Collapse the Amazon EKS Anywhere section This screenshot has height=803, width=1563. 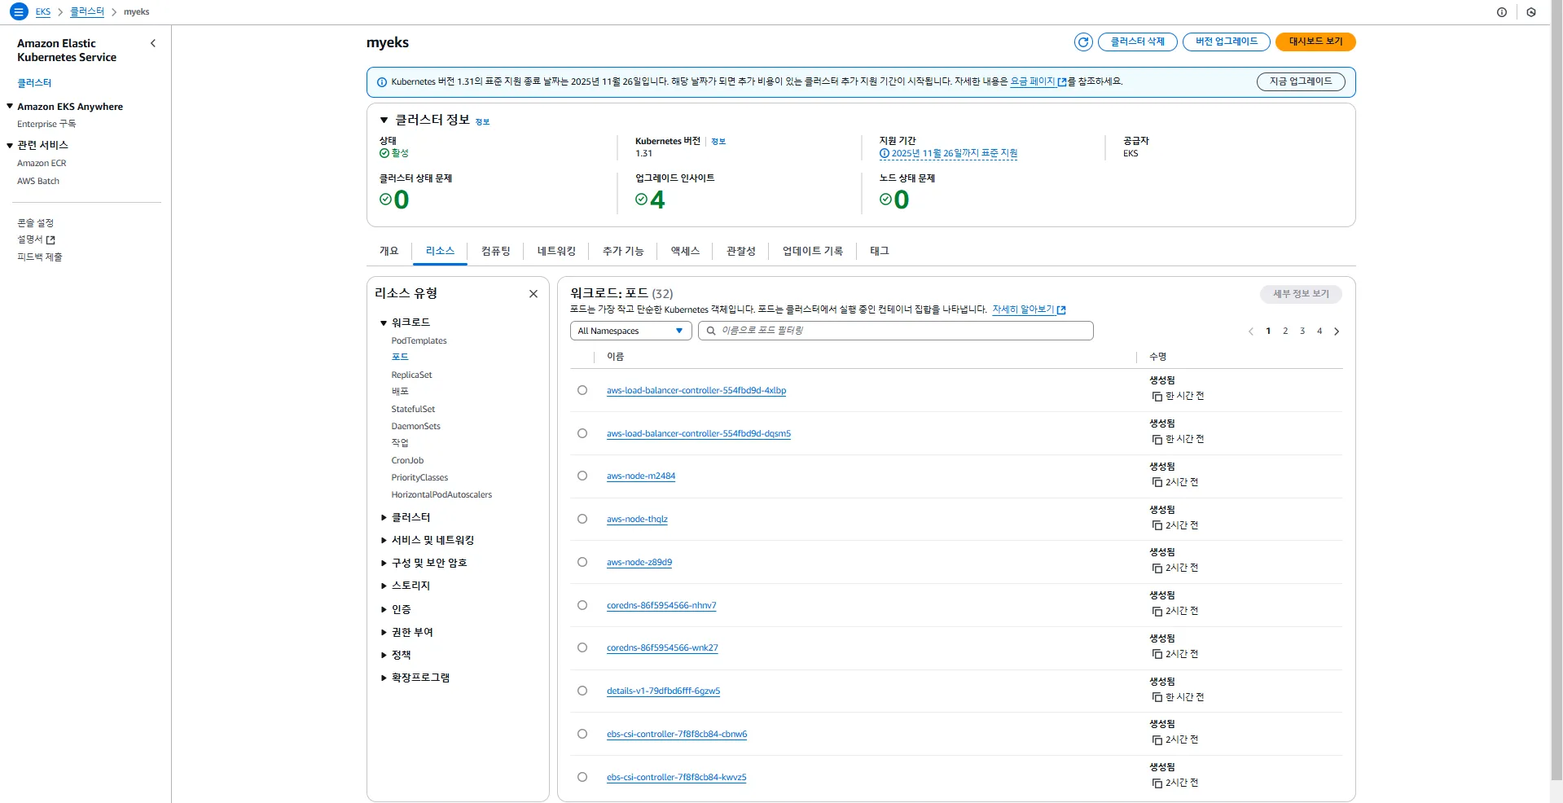tap(10, 107)
